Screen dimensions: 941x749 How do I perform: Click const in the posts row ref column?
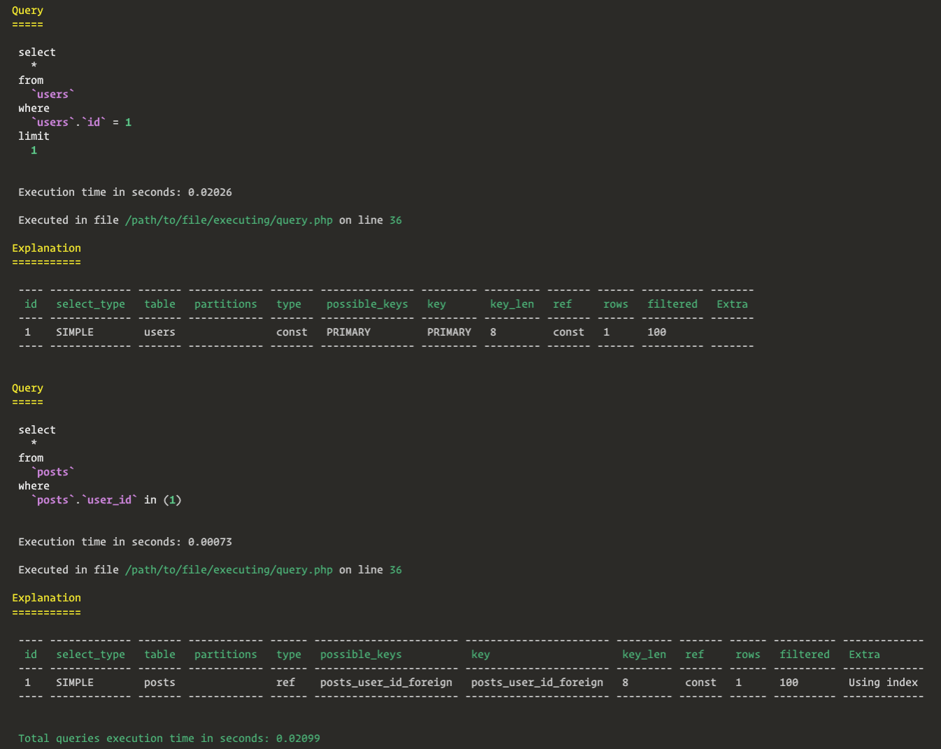(x=700, y=683)
